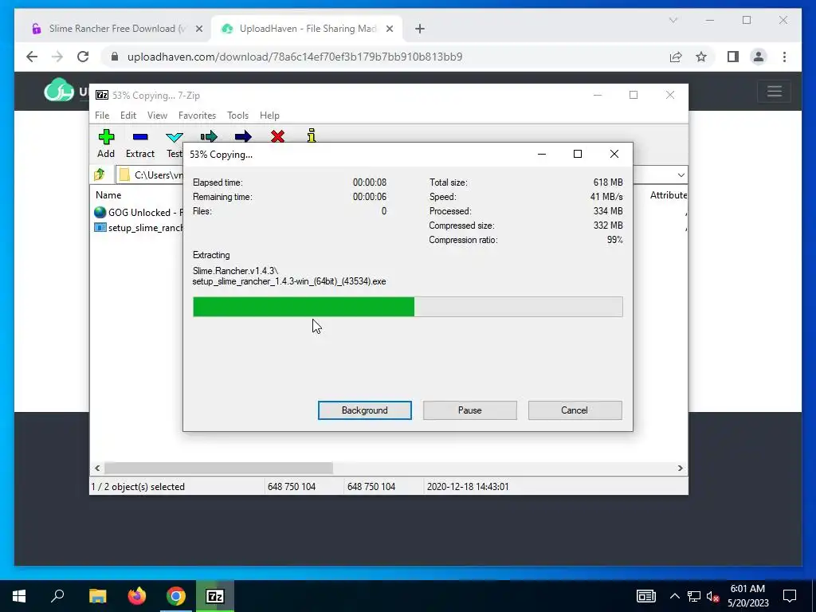Open the Windows Start menu
Screen dimensions: 816x612
click(x=19, y=596)
